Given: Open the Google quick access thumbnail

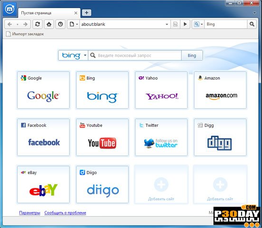Looking at the screenshot, I should pos(43,90).
